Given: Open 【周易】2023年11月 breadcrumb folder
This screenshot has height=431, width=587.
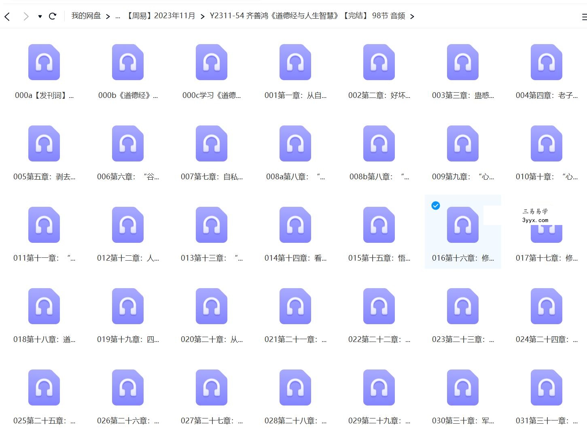Looking at the screenshot, I should (x=160, y=16).
